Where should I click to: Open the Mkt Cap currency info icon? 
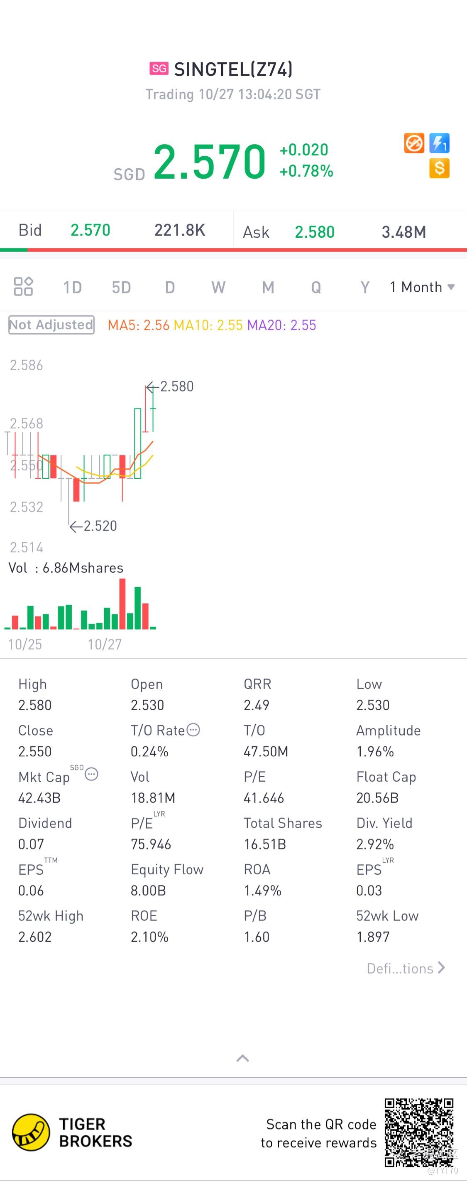[x=92, y=774]
